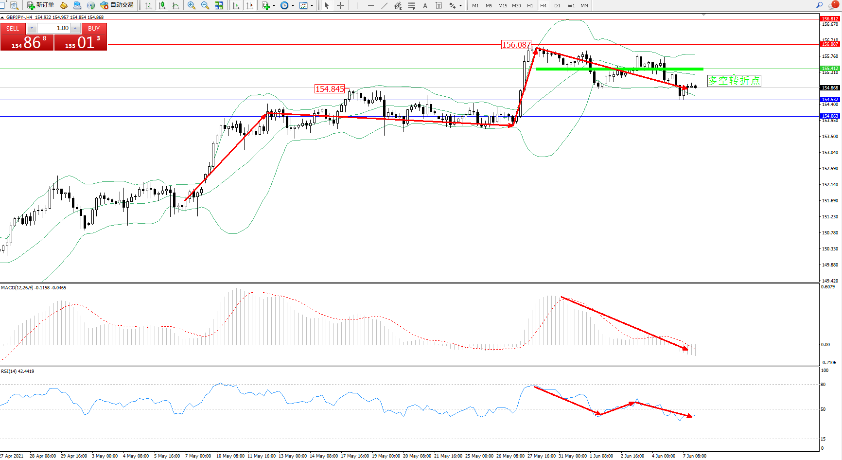The width and height of the screenshot is (842, 460).
Task: Collapse the one-click trading panel triangle
Action: 2,18
